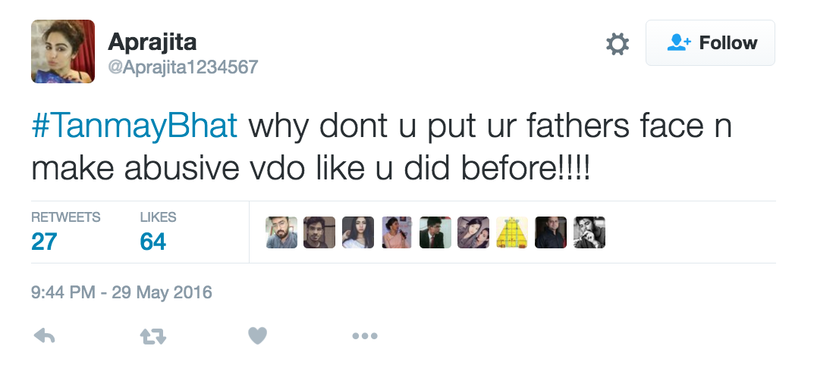Open the gear settings menu

pos(618,44)
